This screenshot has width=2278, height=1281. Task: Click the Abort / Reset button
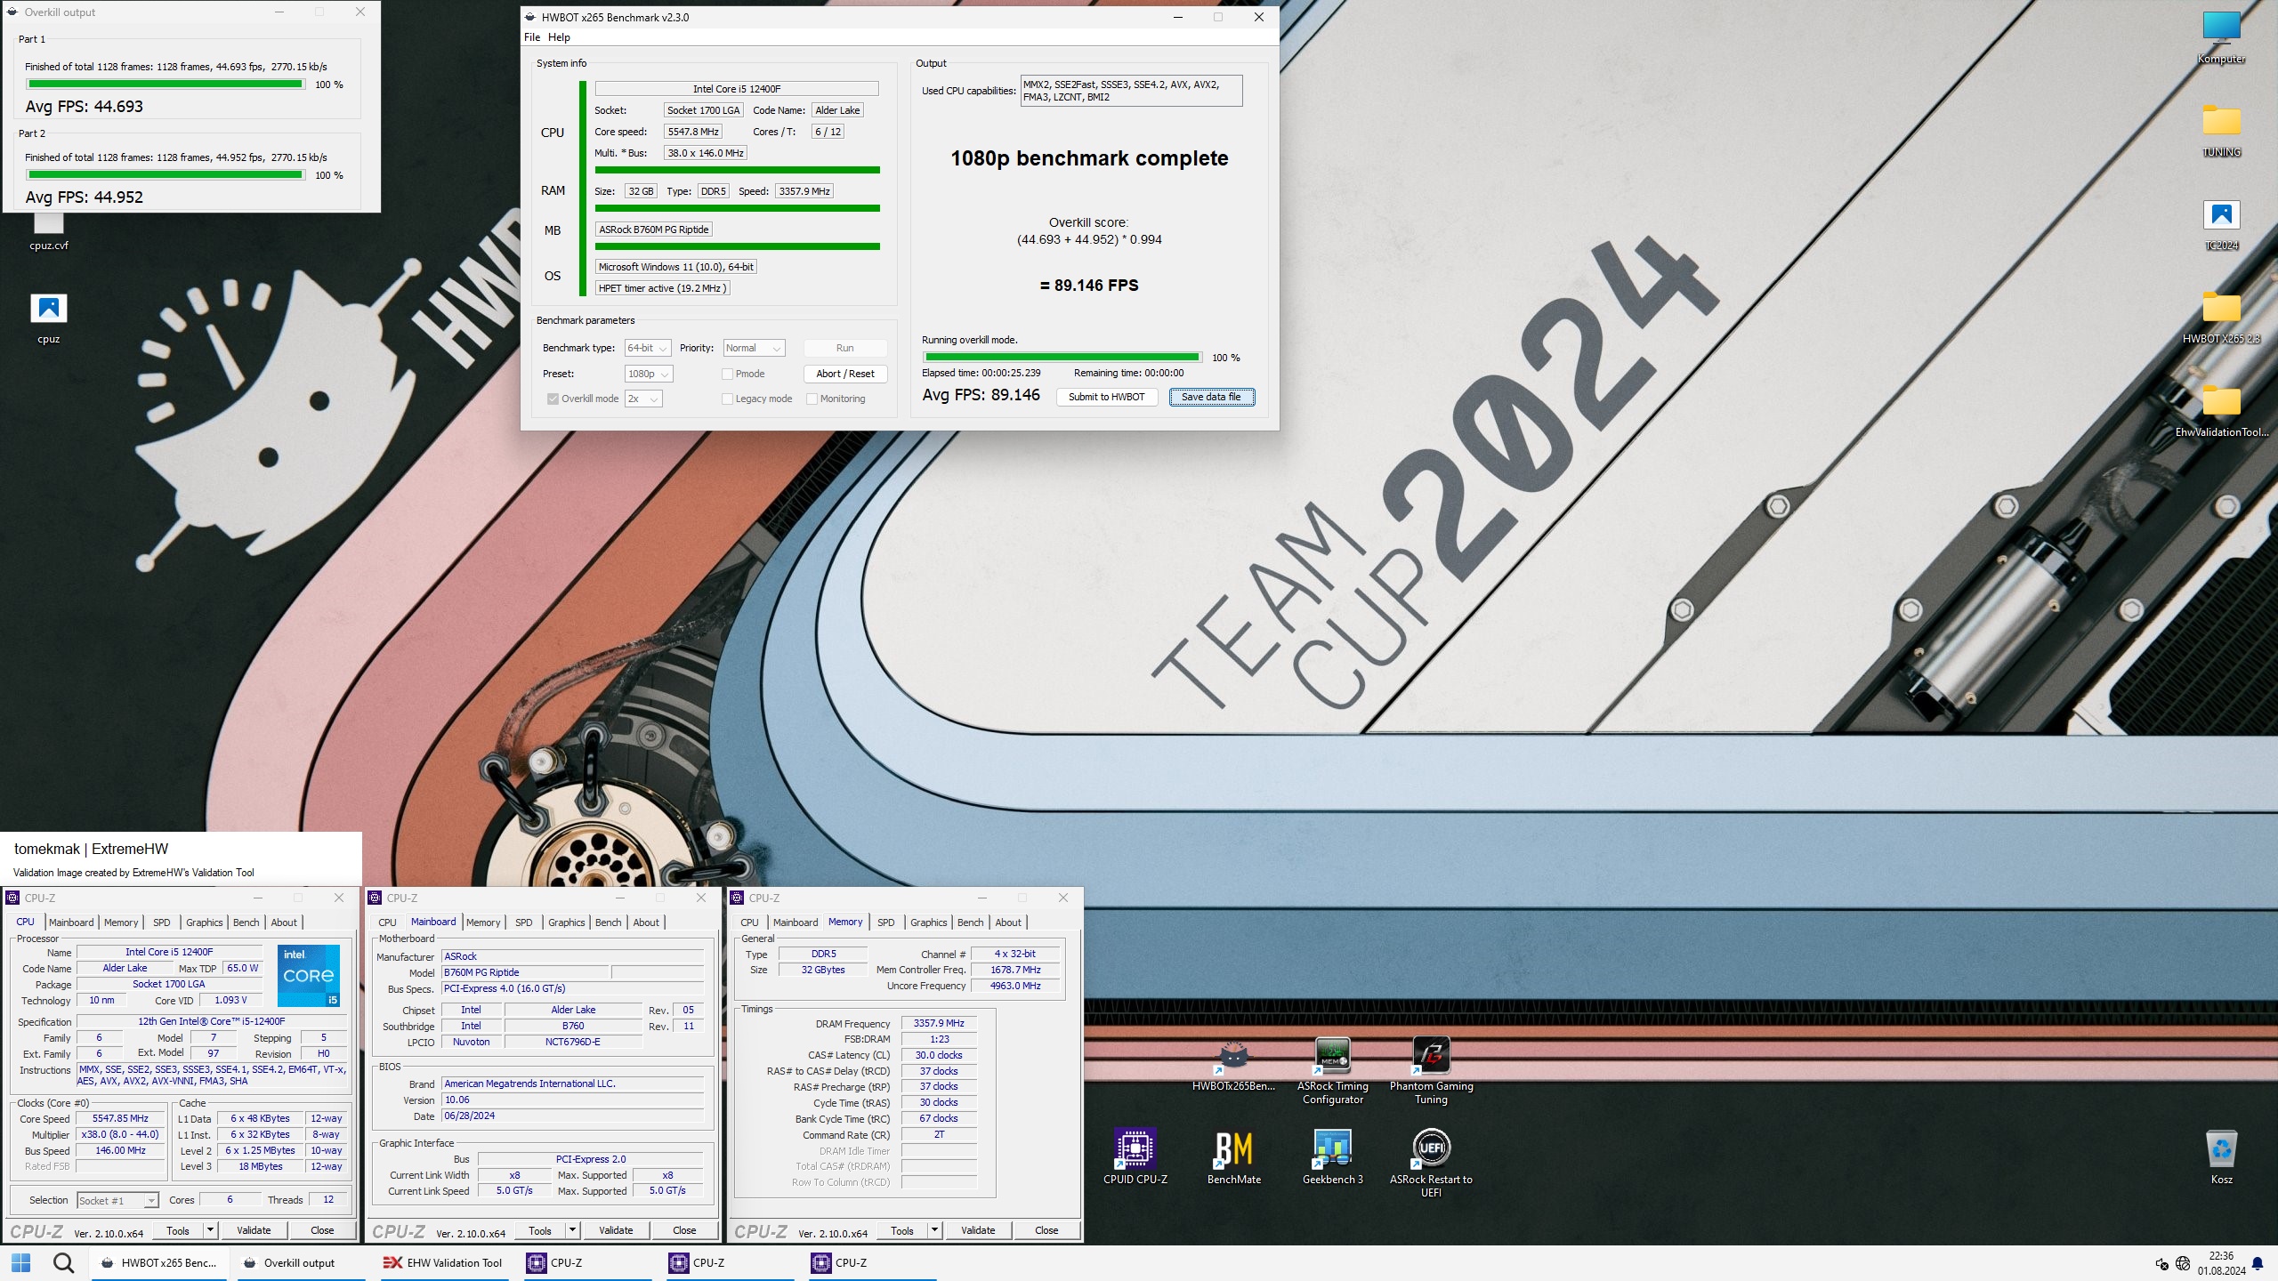844,374
